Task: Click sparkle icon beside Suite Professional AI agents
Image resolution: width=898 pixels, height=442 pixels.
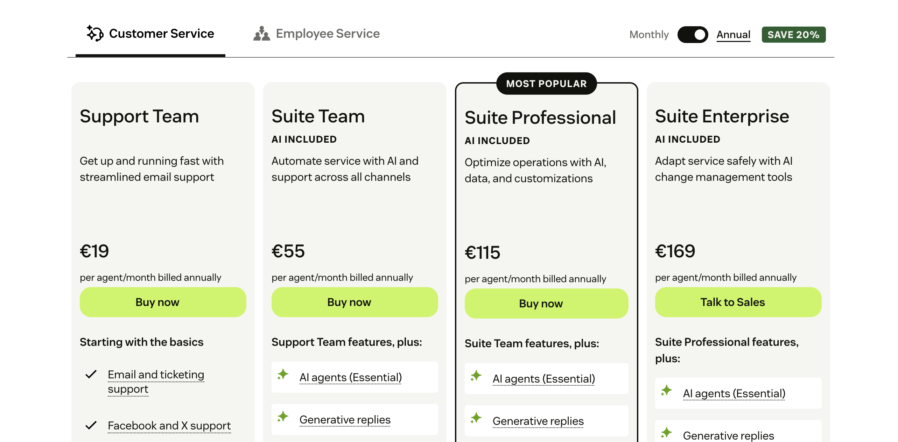Action: tap(476, 376)
